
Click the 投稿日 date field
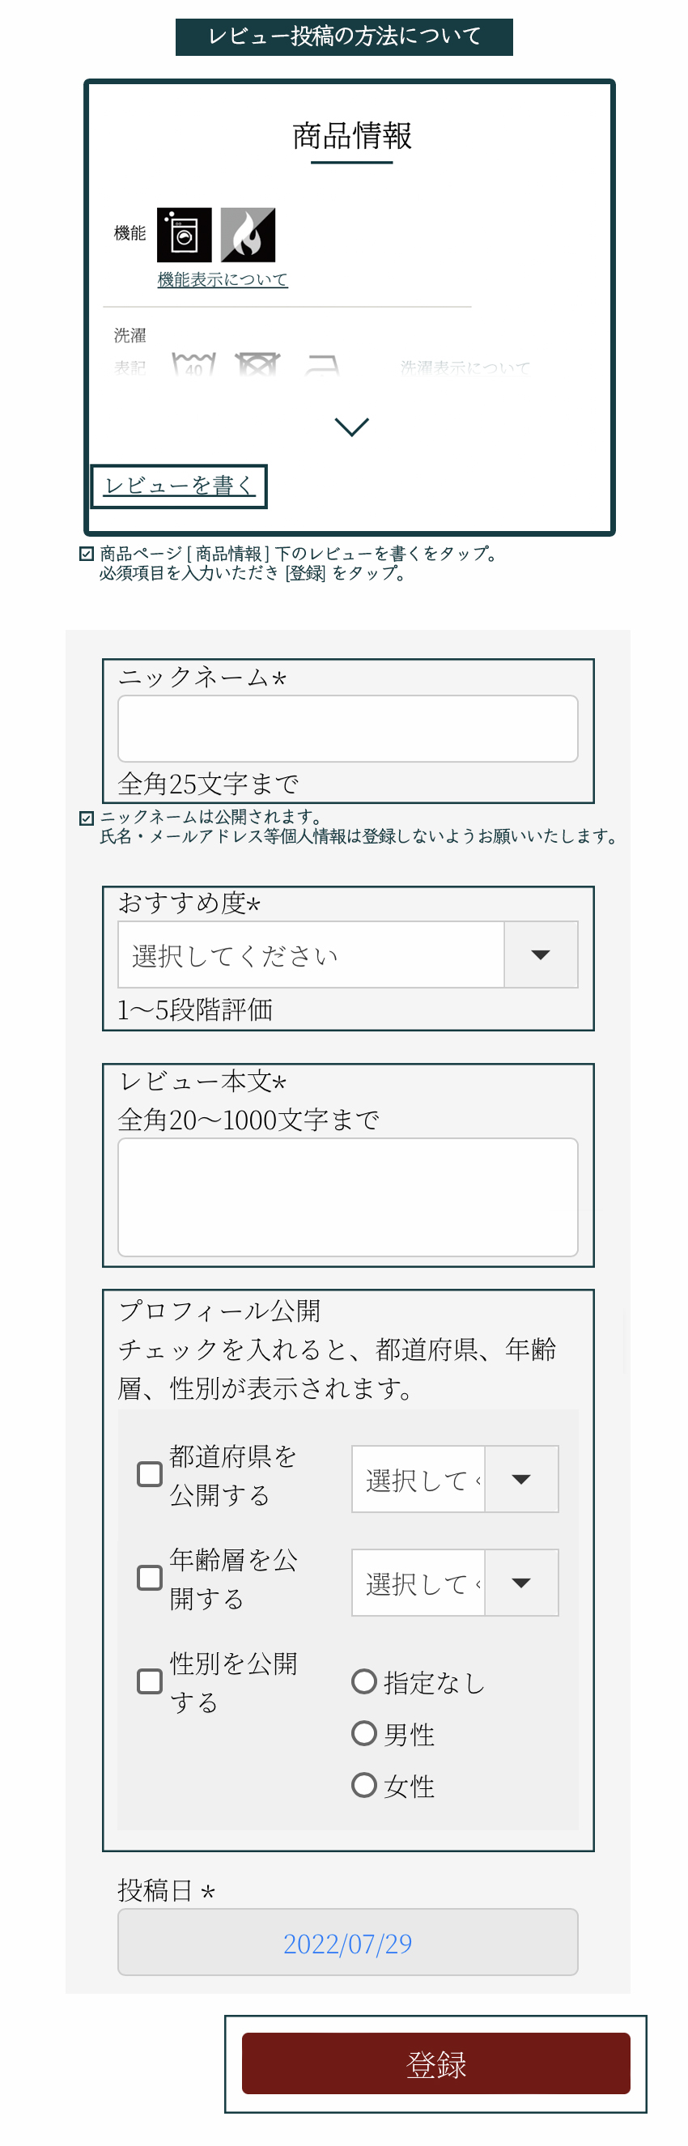pos(347,1942)
